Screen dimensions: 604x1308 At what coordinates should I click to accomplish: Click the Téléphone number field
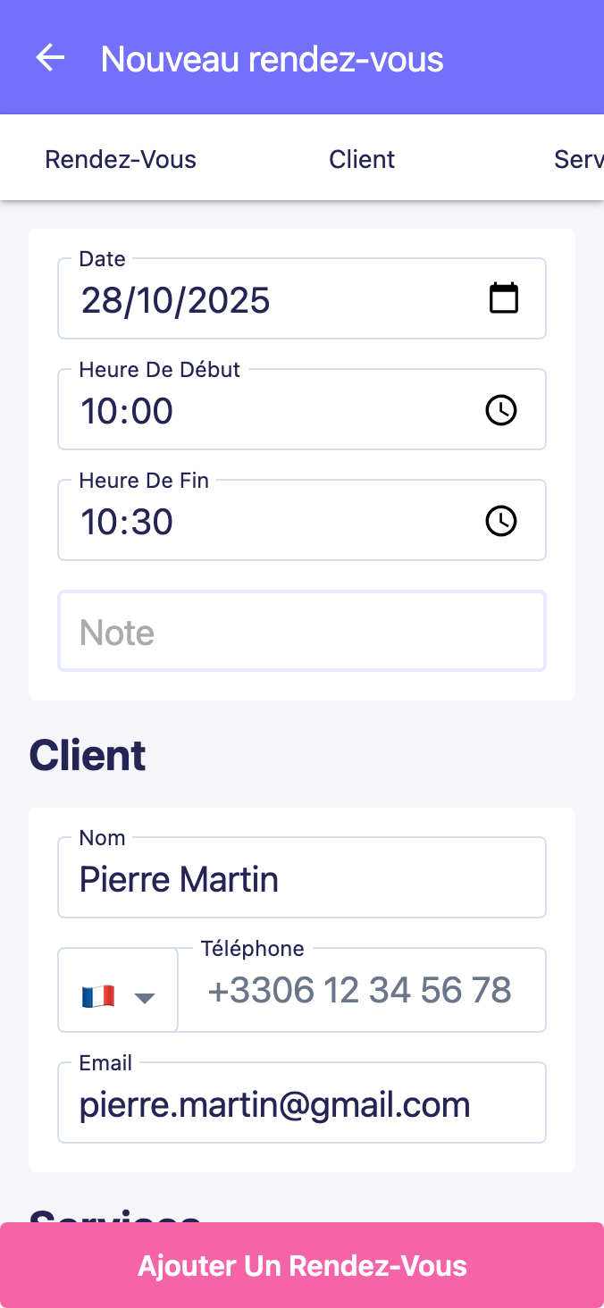361,991
